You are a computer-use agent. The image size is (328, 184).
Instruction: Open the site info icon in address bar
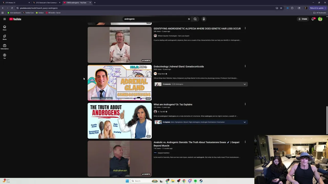point(17,8)
